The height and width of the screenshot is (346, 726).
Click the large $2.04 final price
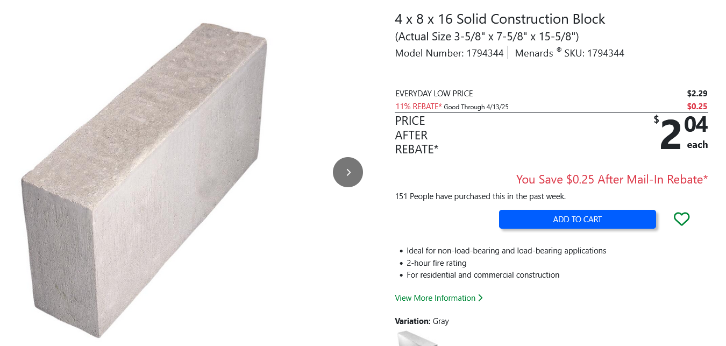coord(683,133)
